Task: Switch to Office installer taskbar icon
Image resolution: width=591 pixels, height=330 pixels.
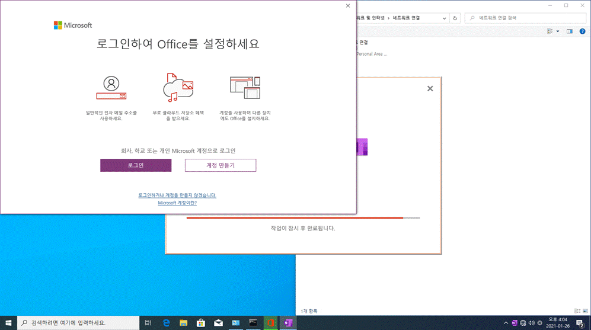Action: tap(271, 323)
